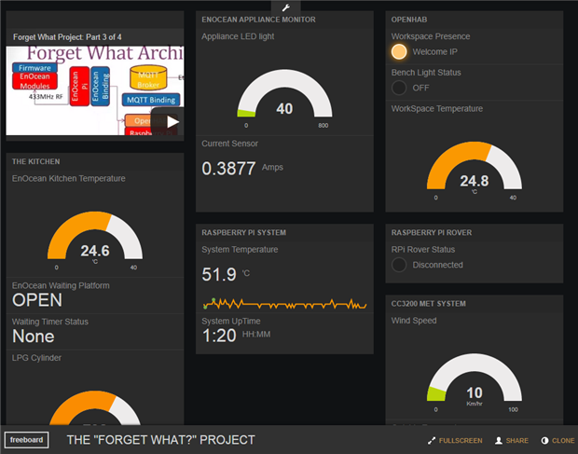The width and height of the screenshot is (578, 454).
Task: Clone the dashboard using CLONE link
Action: coord(563,440)
